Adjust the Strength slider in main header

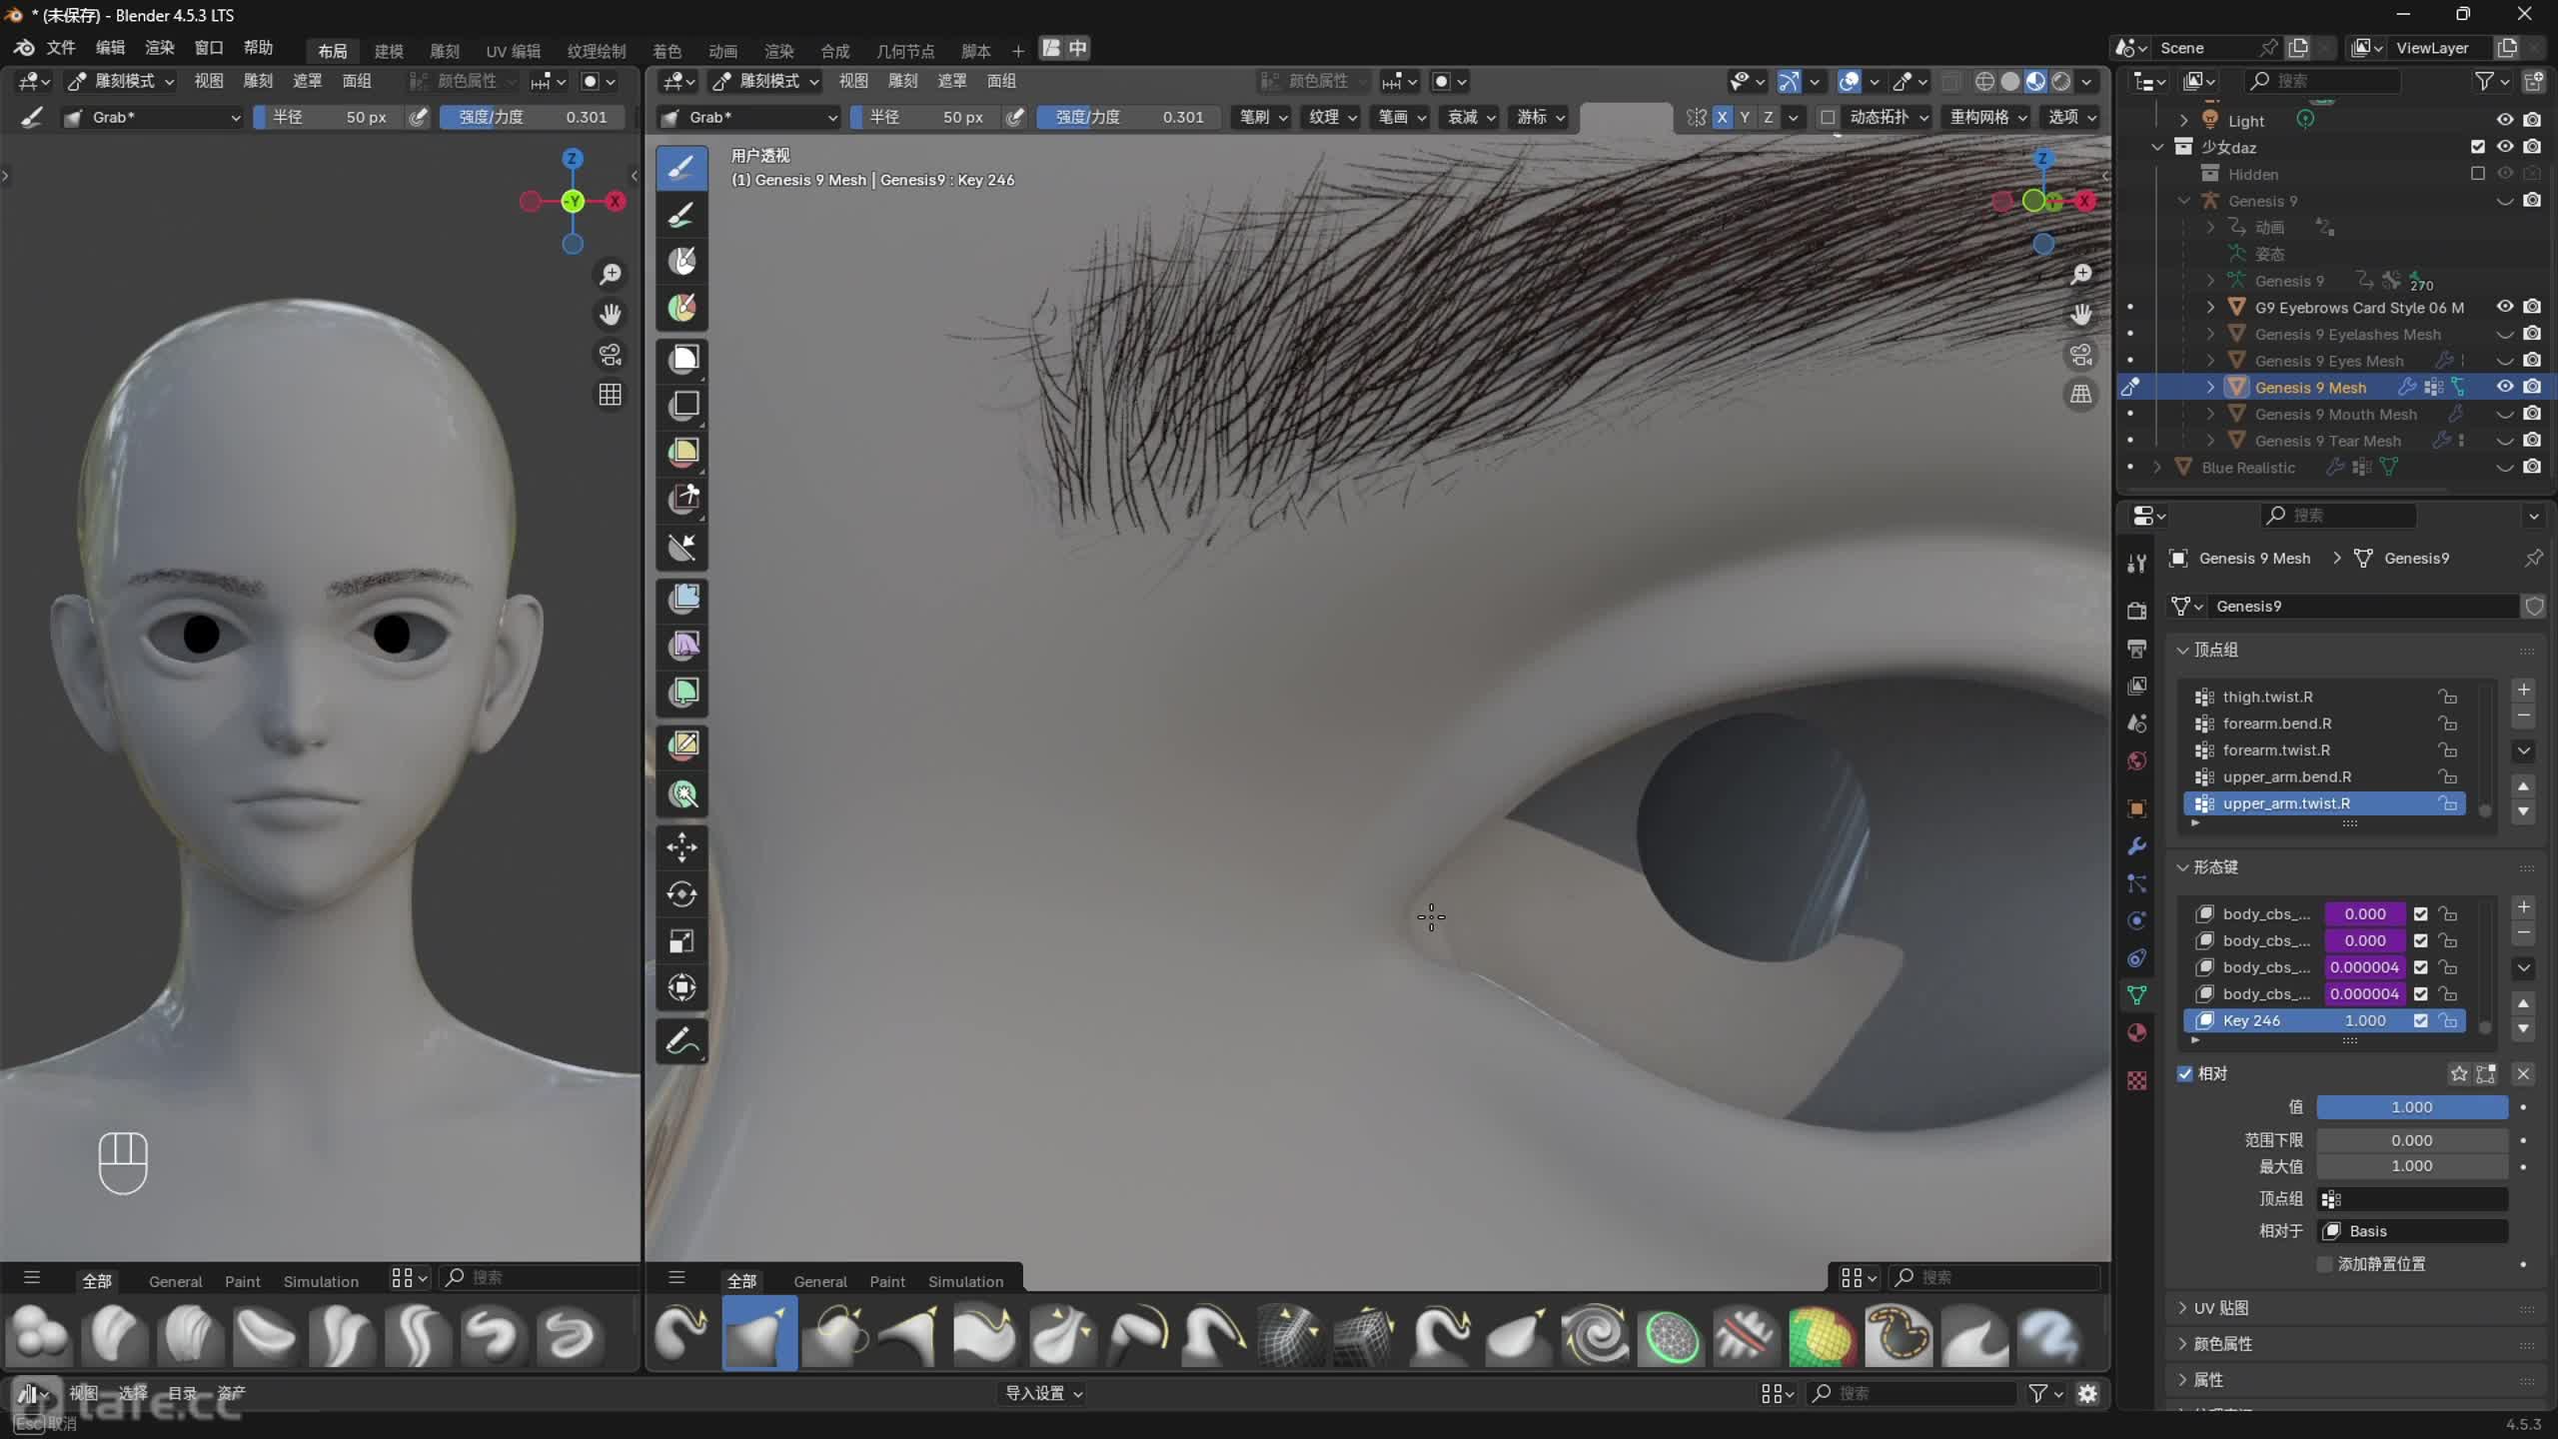(1129, 117)
